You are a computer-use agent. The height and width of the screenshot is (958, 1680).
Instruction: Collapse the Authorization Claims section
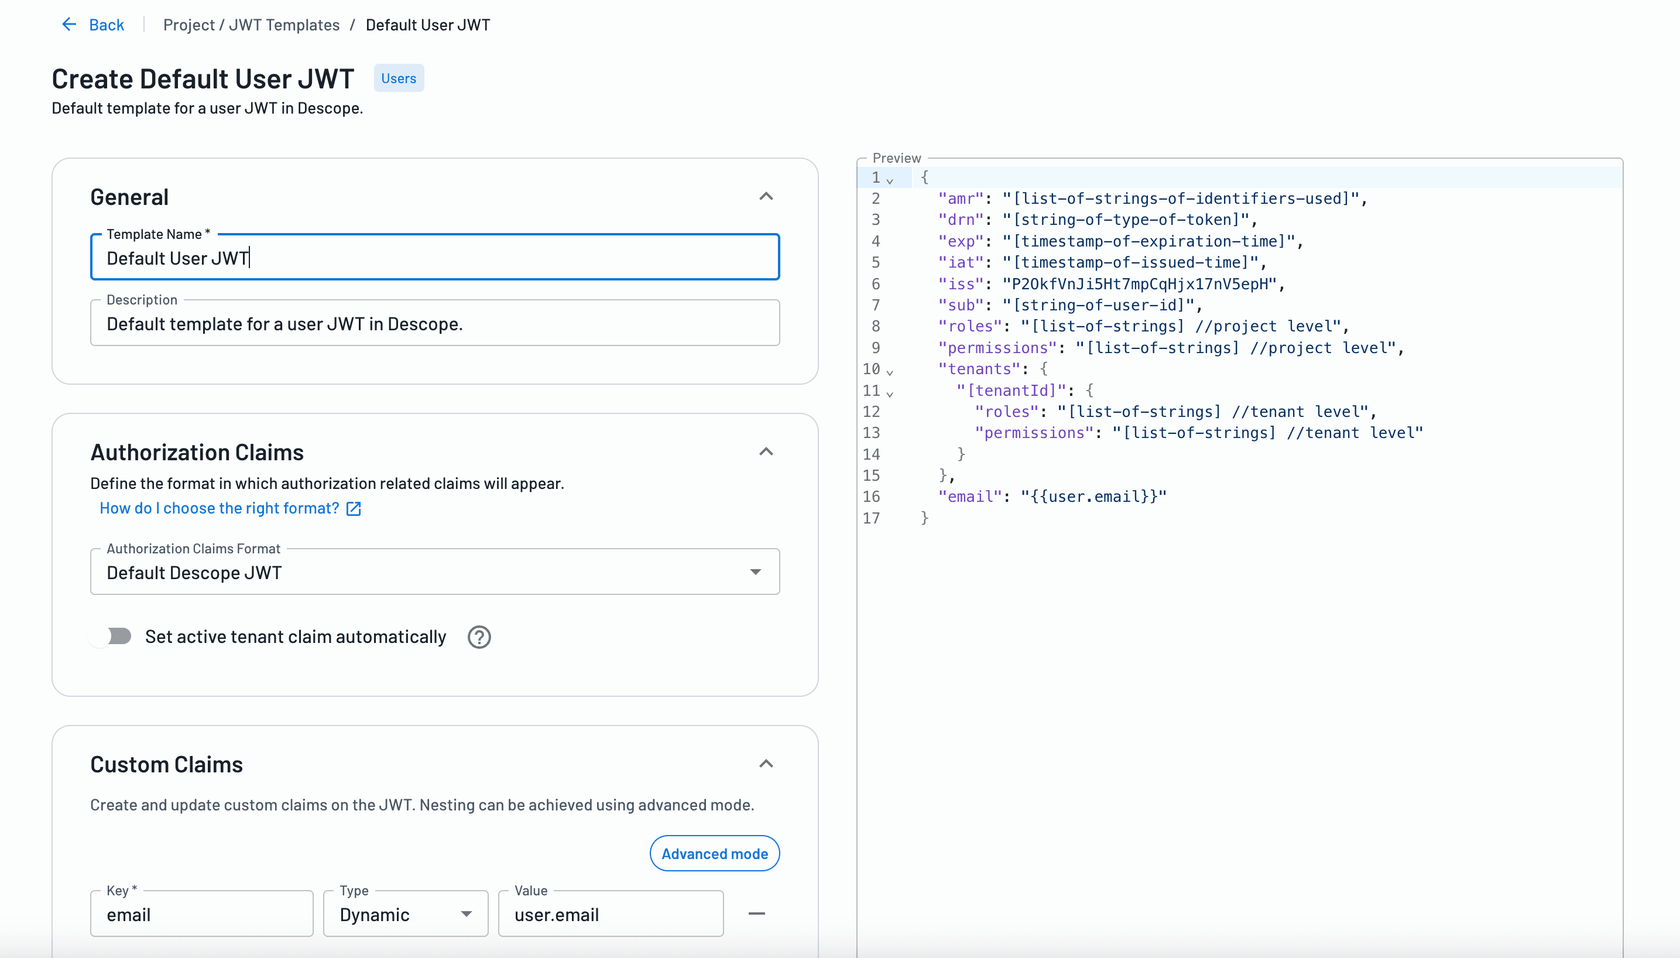[766, 451]
